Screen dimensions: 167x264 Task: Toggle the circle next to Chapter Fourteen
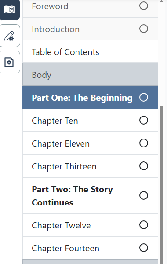point(144,248)
